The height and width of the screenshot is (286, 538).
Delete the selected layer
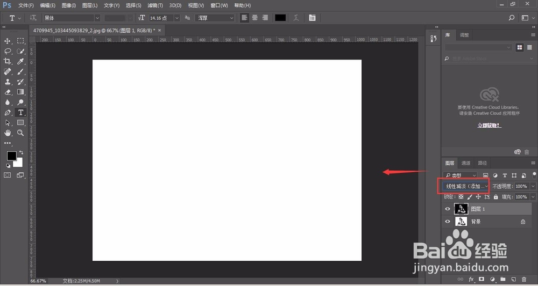coord(524,279)
